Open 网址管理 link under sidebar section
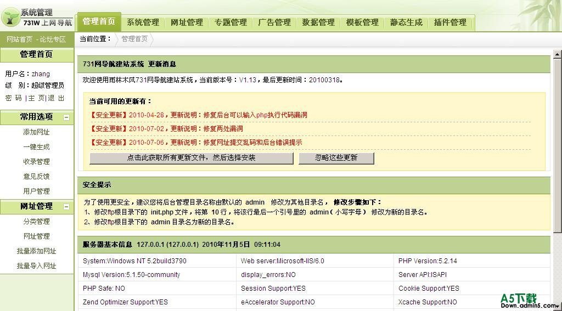Image resolution: width=562 pixels, height=311 pixels. [37, 236]
